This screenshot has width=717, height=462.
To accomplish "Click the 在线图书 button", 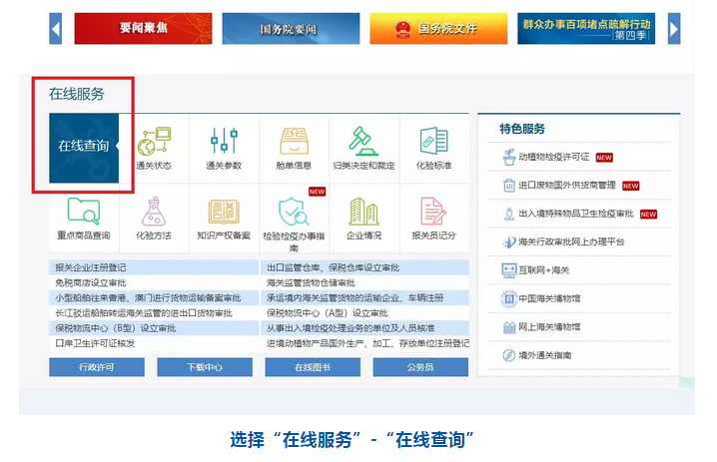I will pyautogui.click(x=313, y=367).
